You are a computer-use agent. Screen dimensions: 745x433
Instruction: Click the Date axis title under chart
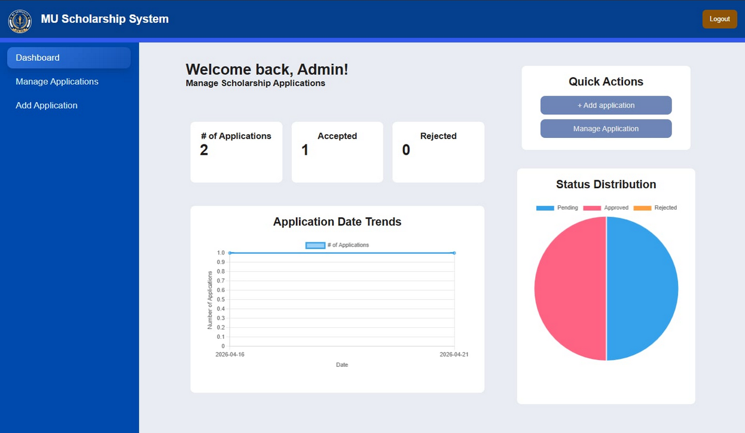[x=342, y=364]
